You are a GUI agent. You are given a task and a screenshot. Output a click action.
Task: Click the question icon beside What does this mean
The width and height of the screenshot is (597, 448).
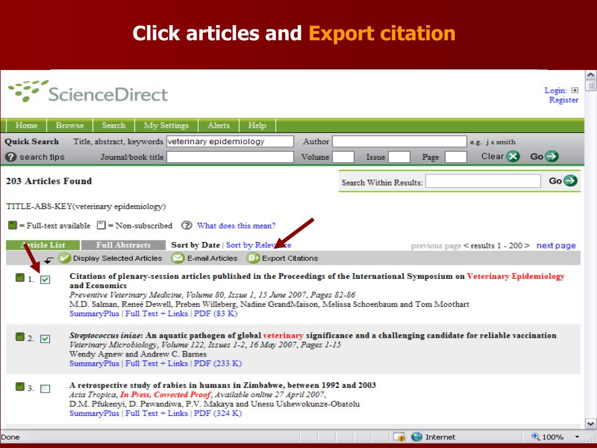click(187, 226)
